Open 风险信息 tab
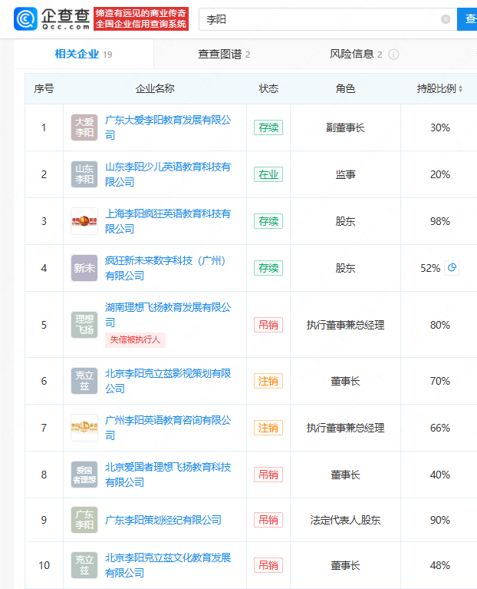Image resolution: width=477 pixels, height=589 pixels. pyautogui.click(x=355, y=54)
